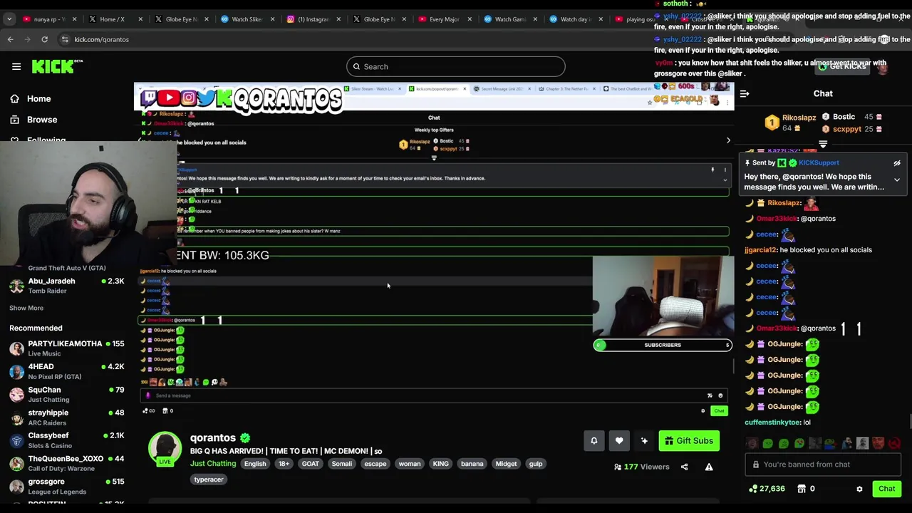Select the GOAT tag

click(x=311, y=464)
